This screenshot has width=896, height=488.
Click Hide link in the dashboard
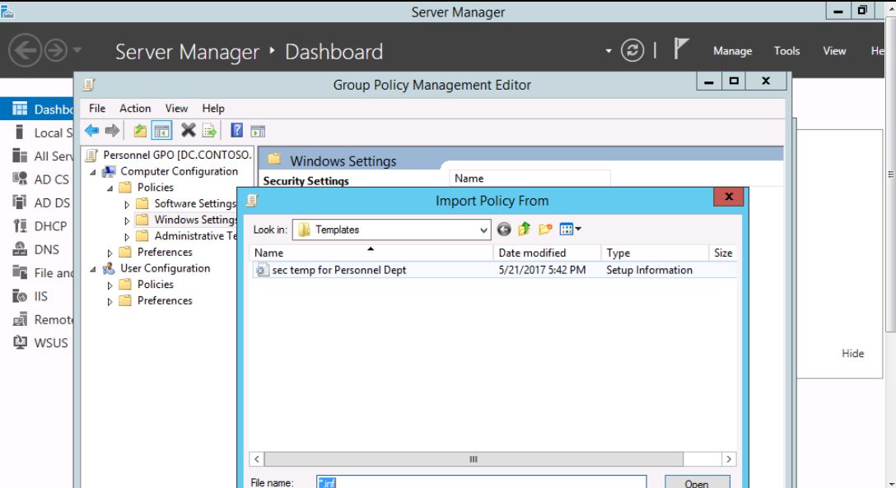pyautogui.click(x=852, y=353)
